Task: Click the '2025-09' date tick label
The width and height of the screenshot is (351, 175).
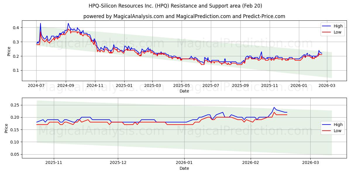Action: pyautogui.click(x=241, y=85)
